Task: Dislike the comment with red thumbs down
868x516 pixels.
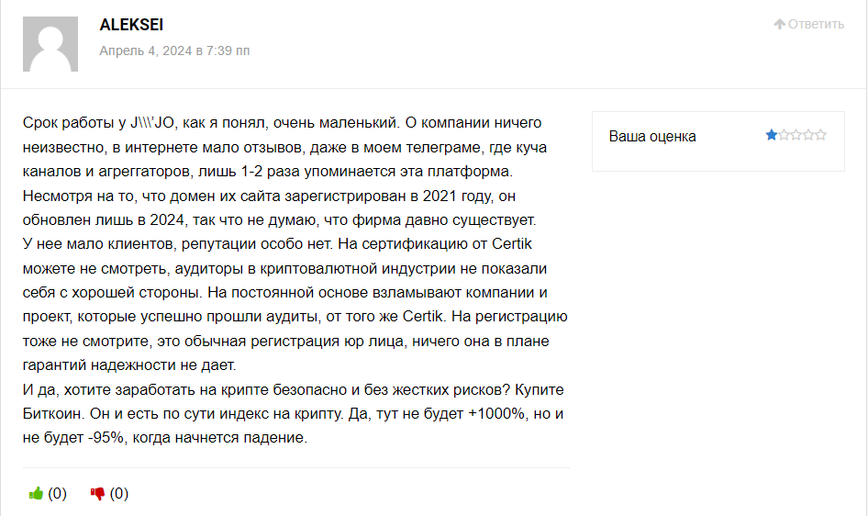Action: [97, 493]
